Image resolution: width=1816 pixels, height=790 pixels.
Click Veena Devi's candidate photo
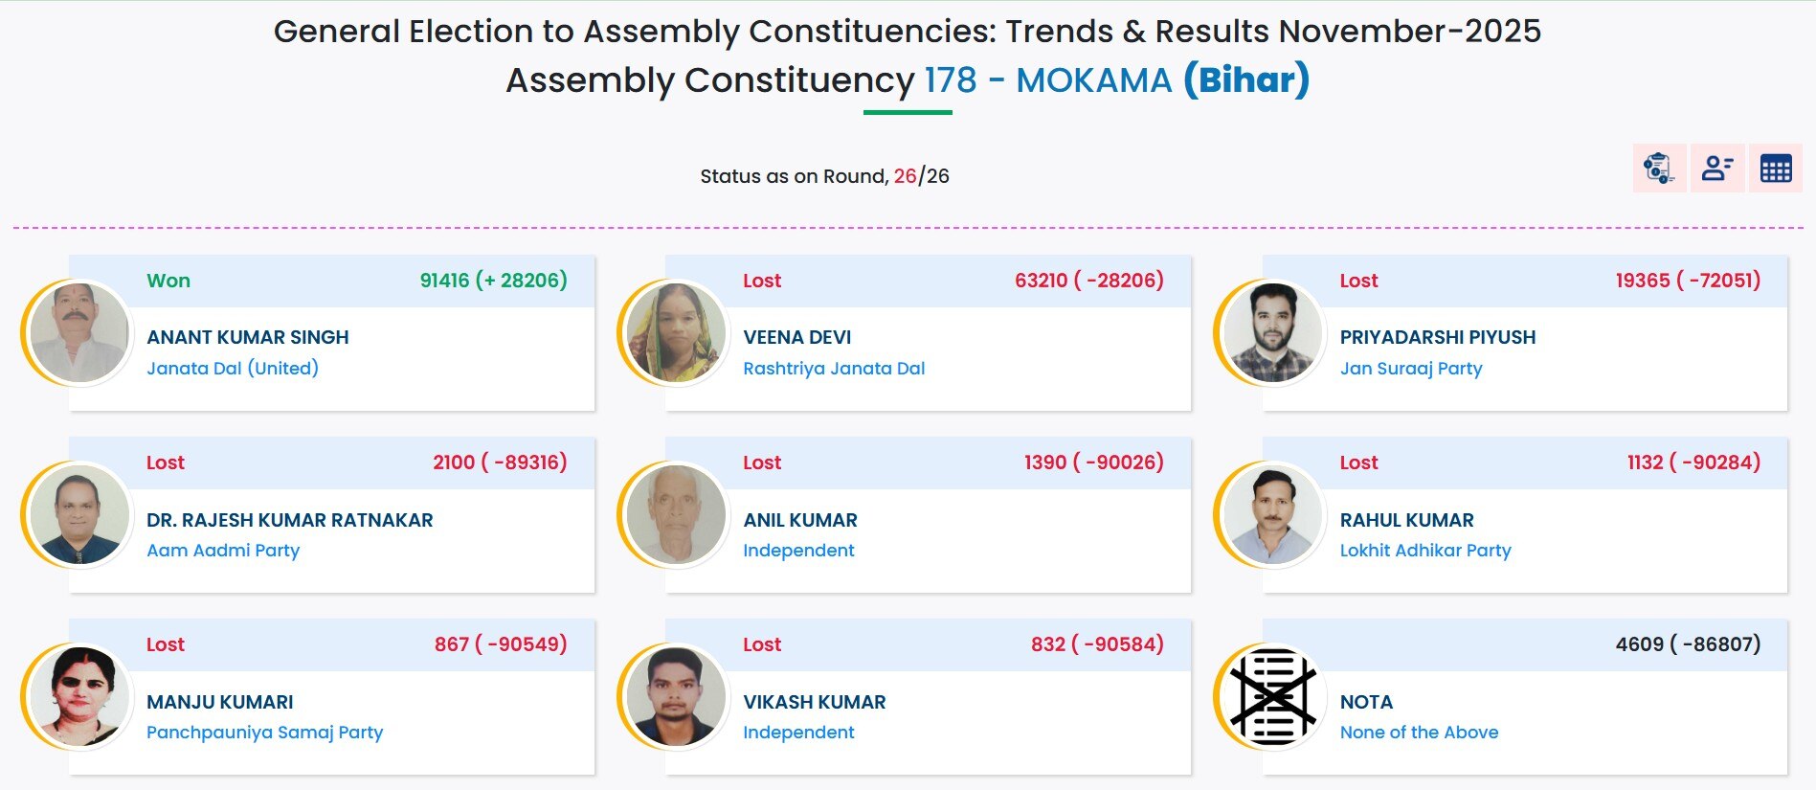coord(676,332)
